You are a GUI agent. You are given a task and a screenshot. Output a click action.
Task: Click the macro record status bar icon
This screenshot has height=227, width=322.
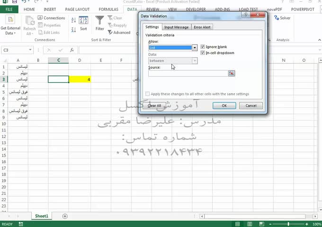(x=21, y=224)
